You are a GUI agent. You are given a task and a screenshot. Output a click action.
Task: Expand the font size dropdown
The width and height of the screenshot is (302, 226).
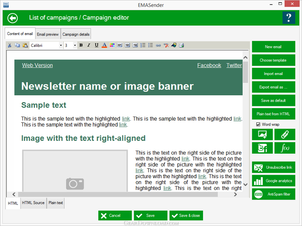coord(75,45)
